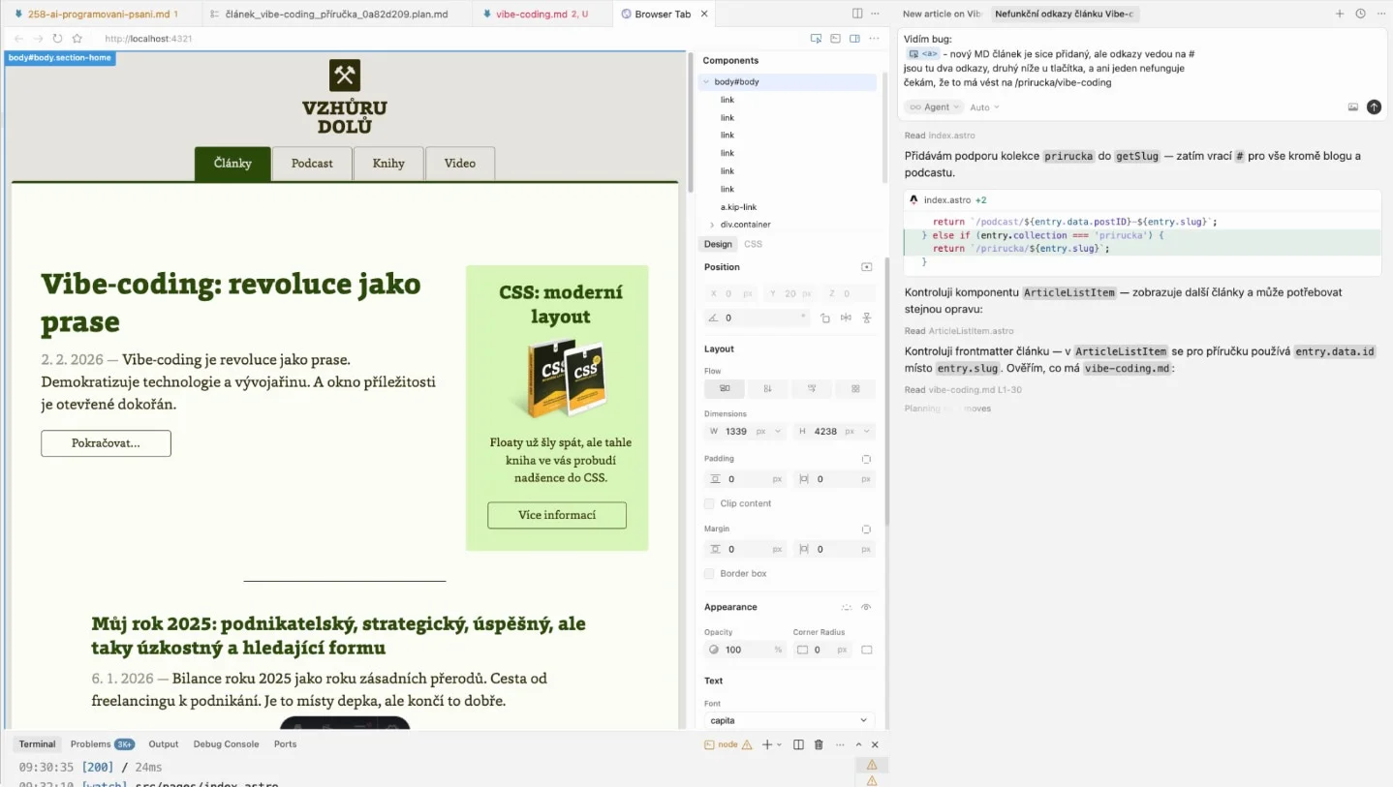Click the Více informací button
The height and width of the screenshot is (787, 1393).
[x=557, y=515]
